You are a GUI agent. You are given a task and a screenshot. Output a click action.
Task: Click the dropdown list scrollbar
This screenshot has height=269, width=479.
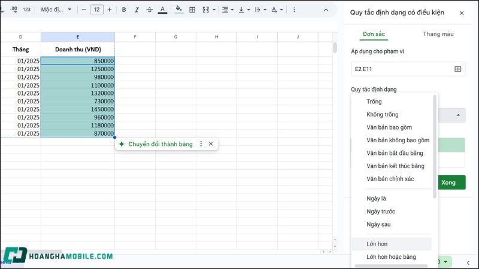pos(435,146)
